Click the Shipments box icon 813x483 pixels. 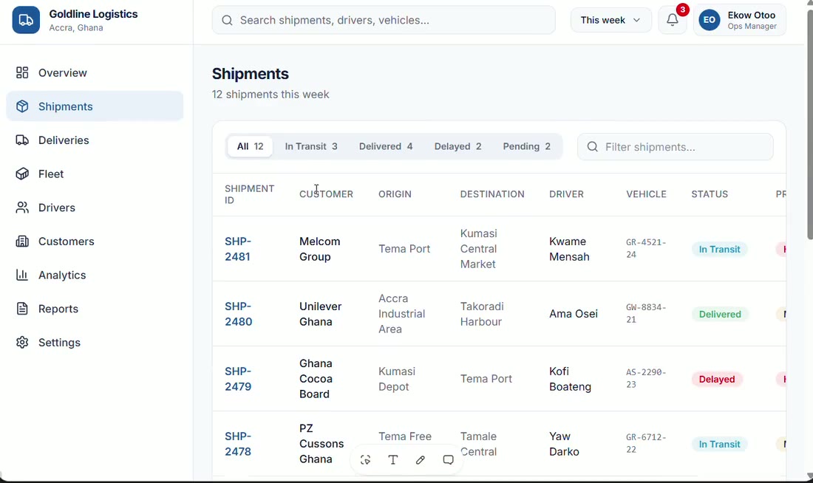click(22, 106)
